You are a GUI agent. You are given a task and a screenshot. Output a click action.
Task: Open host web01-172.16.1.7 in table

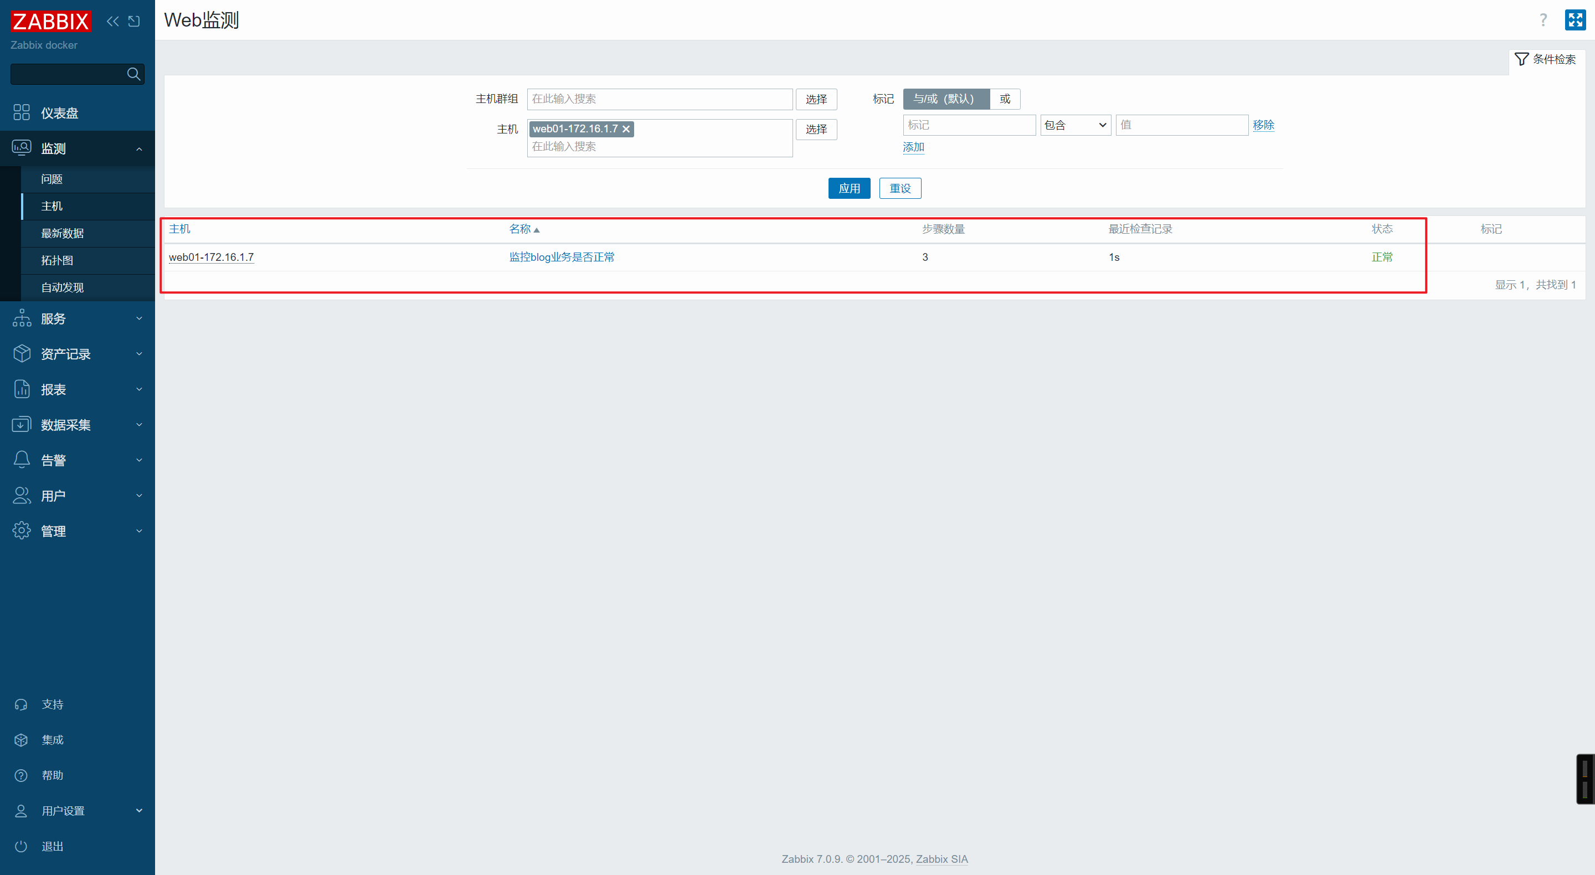click(x=211, y=257)
